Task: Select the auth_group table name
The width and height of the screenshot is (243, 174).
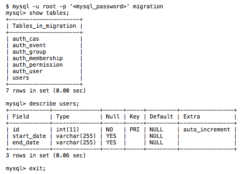Action: (29, 52)
